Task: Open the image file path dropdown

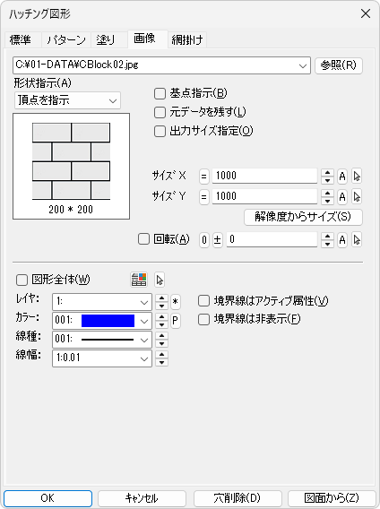Action: tap(302, 65)
